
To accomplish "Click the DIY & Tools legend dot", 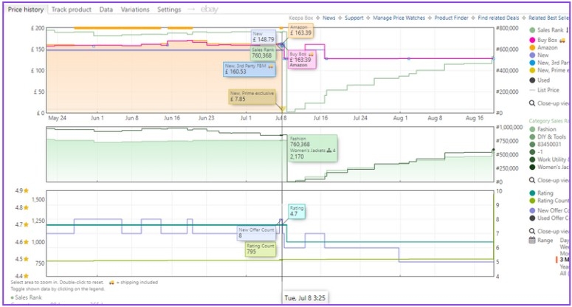I will click(533, 137).
